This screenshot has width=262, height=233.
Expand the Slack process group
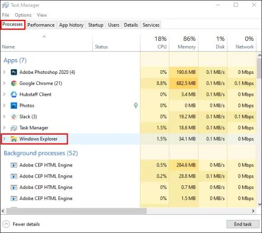tap(4, 117)
